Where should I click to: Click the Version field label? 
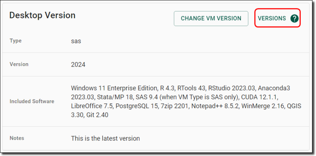(x=19, y=64)
